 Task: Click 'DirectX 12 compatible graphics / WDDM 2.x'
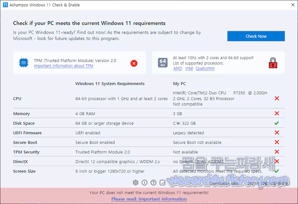click(118, 161)
